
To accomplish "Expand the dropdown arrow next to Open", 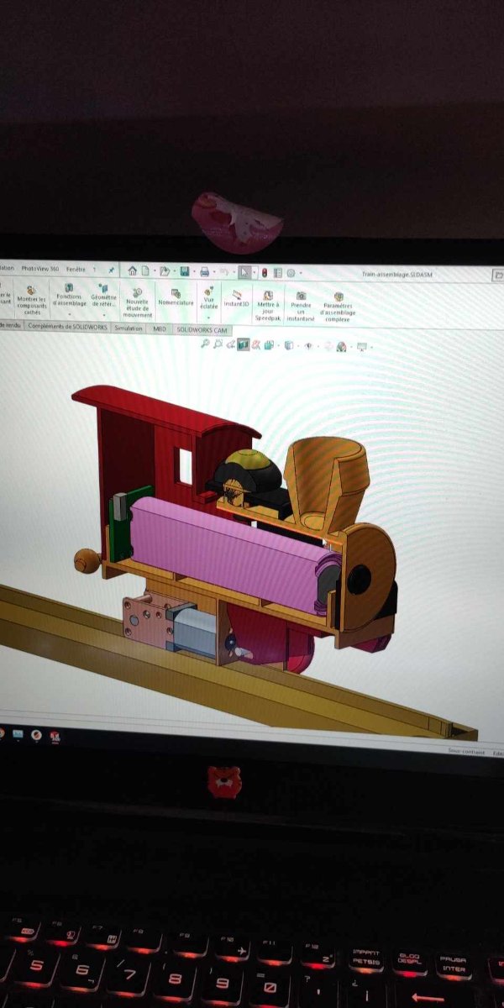I will point(175,271).
